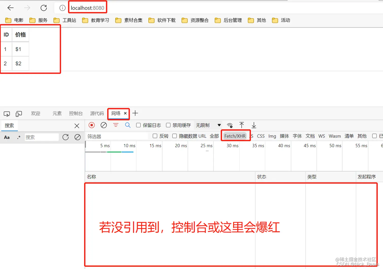
Task: Clear the network log entries
Action: tap(104, 125)
